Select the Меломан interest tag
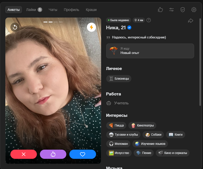203x169 pixels. (x=118, y=144)
